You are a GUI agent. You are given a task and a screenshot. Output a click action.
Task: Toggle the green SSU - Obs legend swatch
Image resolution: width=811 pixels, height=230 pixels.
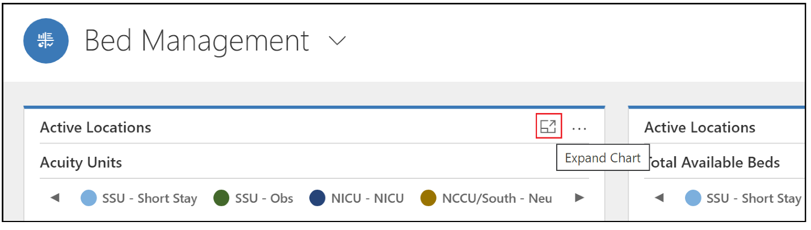click(221, 198)
